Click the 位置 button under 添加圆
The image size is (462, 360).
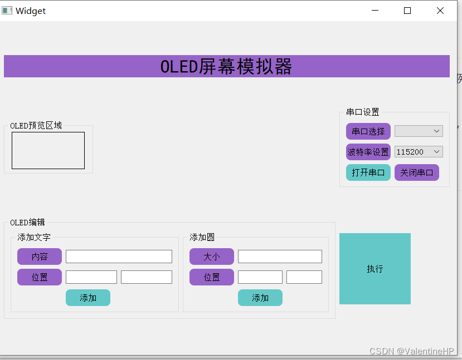point(211,277)
